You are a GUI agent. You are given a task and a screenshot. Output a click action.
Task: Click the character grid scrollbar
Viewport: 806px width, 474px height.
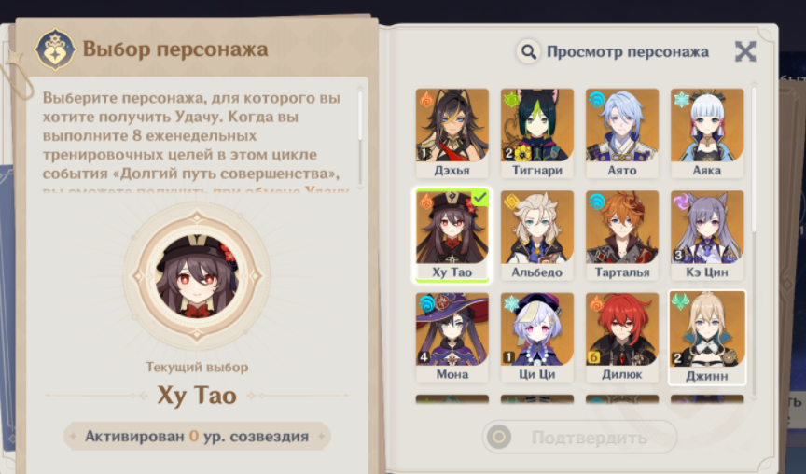[754, 160]
